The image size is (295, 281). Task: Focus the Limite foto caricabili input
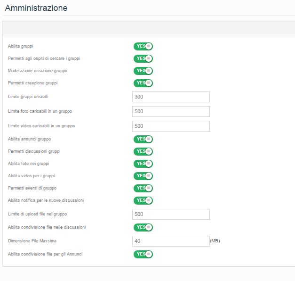tap(171, 111)
